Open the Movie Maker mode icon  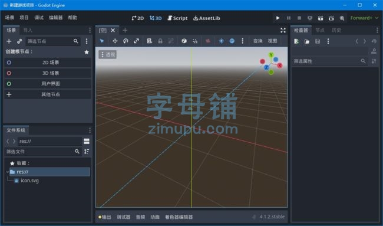pyautogui.click(x=342, y=18)
